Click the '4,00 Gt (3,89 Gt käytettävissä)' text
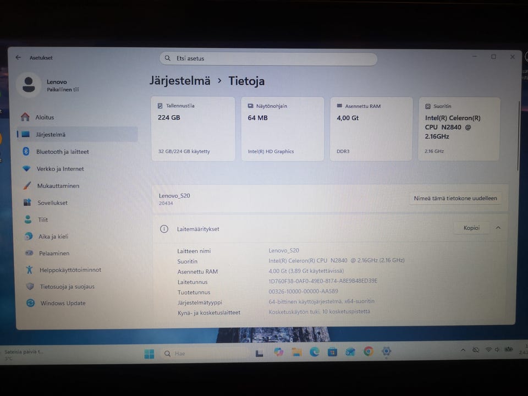The image size is (528, 396). (x=306, y=271)
